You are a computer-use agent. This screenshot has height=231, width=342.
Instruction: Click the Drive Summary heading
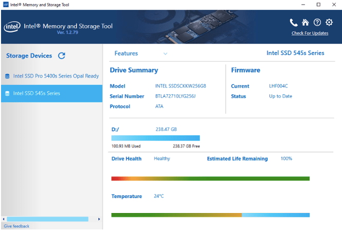coord(134,70)
